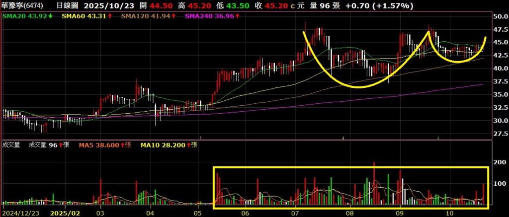The image size is (509, 217).
Task: Click the 成交量 volume panel label
Action: point(10,145)
